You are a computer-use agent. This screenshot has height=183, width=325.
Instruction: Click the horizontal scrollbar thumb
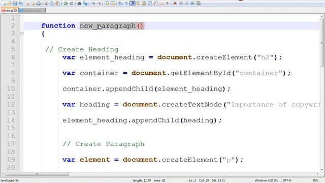(x=37, y=174)
